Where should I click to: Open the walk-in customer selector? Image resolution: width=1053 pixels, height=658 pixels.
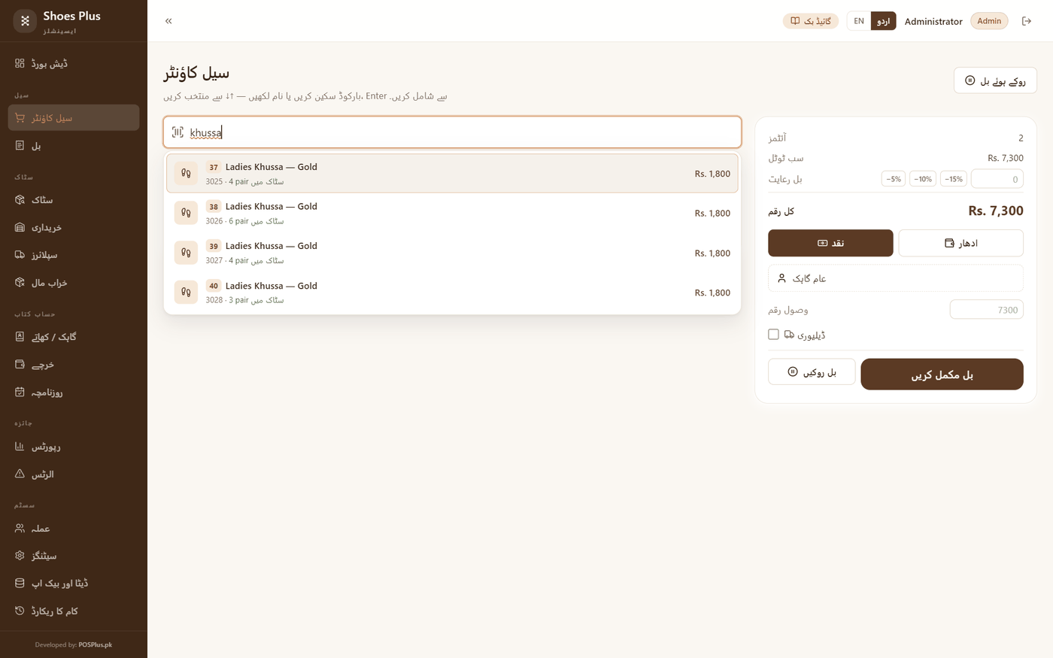[895, 278]
